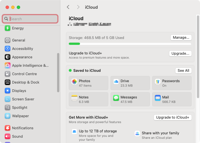
Task: Open Appearance icon in sidebar
Action: pos(8,57)
